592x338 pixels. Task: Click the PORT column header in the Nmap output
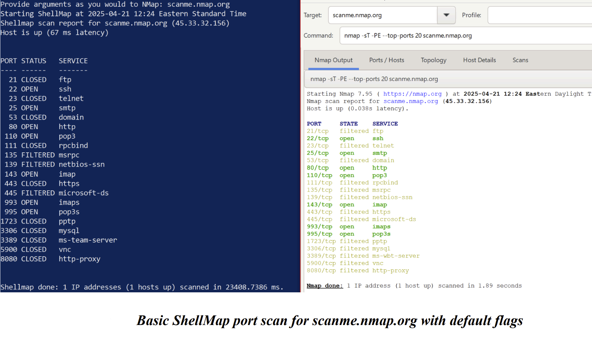(314, 124)
